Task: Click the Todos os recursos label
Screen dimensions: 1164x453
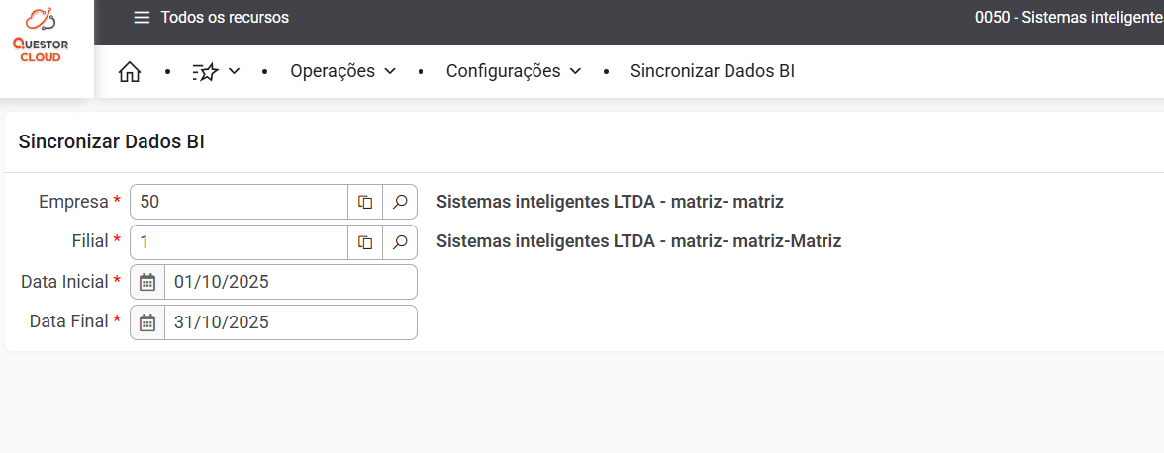Action: [x=225, y=18]
